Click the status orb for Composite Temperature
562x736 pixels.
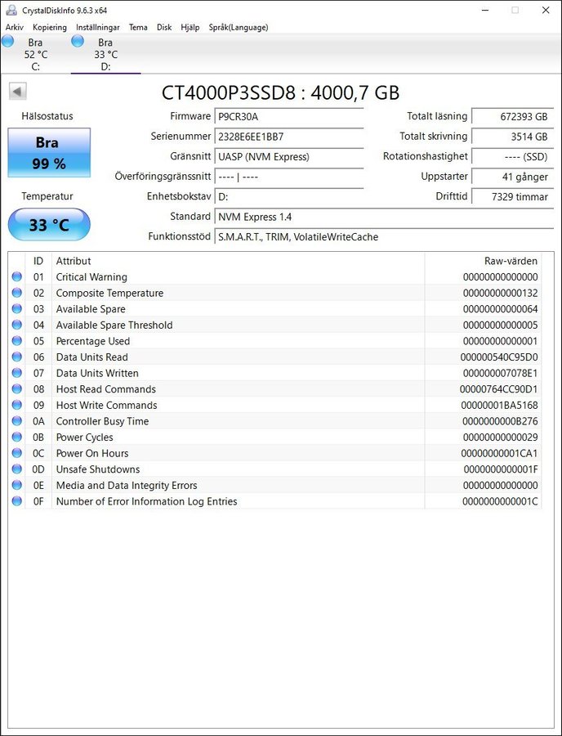click(x=17, y=293)
